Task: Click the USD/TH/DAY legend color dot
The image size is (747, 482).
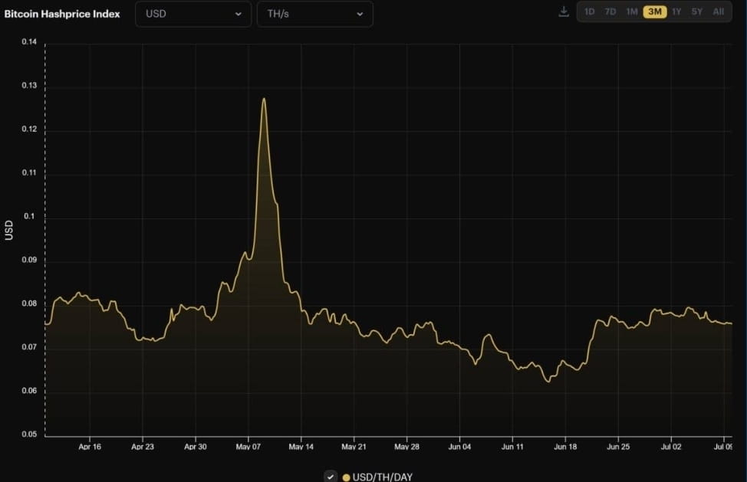Action: tap(347, 477)
